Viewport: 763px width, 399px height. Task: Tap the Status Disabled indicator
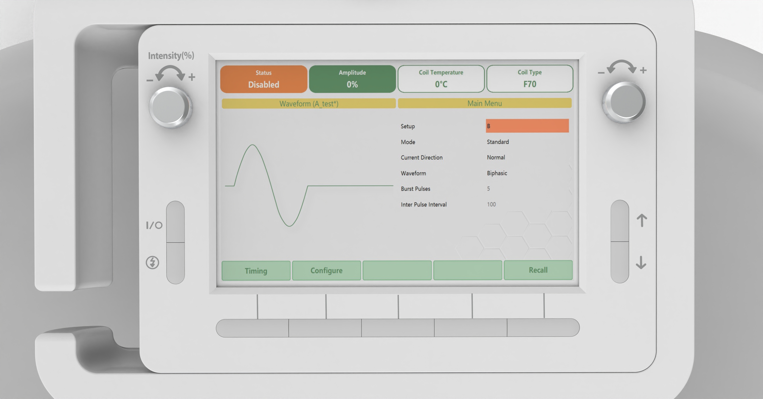click(264, 79)
